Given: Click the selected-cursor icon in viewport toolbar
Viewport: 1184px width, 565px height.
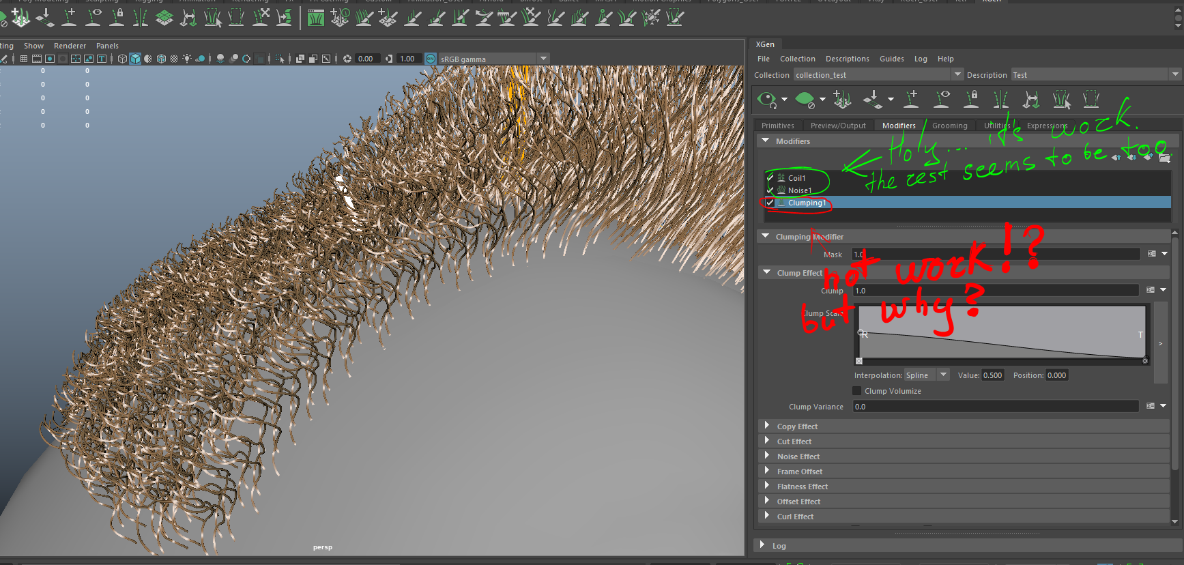Looking at the screenshot, I should coord(280,59).
